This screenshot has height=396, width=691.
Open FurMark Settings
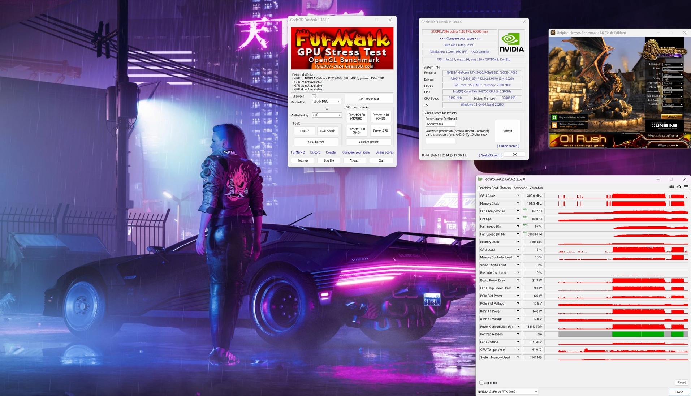[x=303, y=160]
